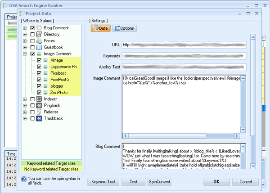
Task: Expand the Forum tree node
Action: tap(25, 41)
